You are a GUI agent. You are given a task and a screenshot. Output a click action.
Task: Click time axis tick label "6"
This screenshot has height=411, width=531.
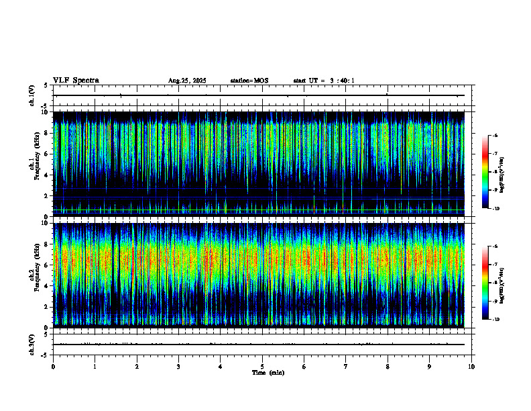[304, 367]
